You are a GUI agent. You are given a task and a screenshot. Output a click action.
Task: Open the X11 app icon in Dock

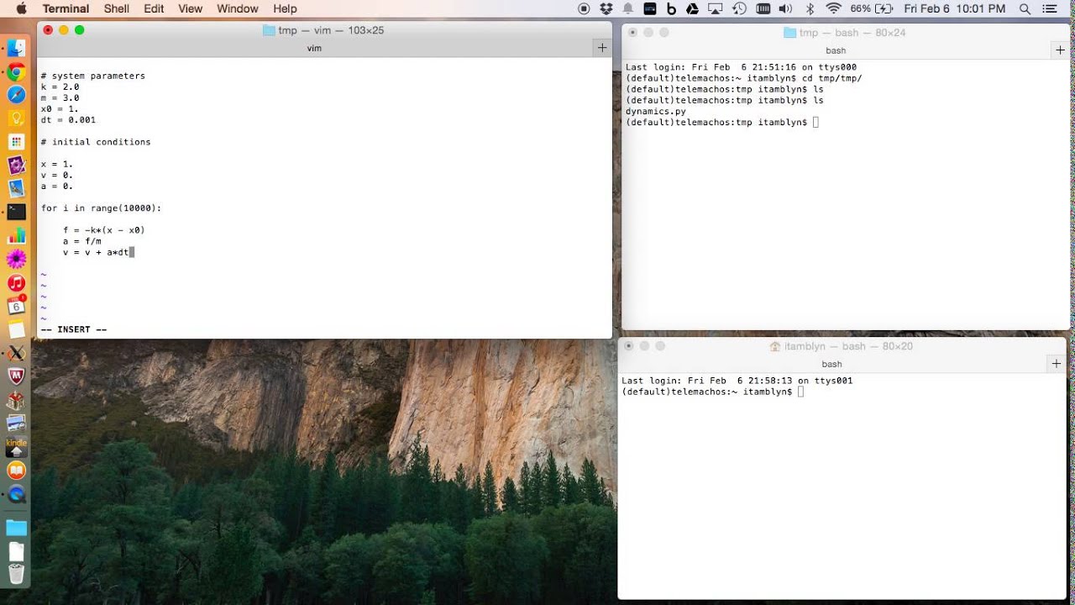[x=16, y=353]
